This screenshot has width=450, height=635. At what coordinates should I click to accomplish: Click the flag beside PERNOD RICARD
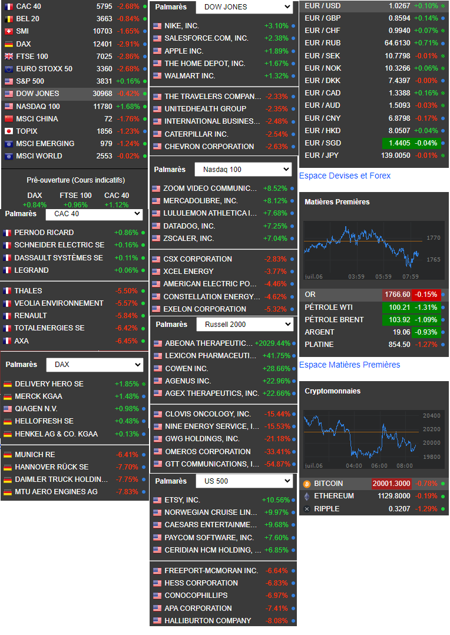coord(7,233)
